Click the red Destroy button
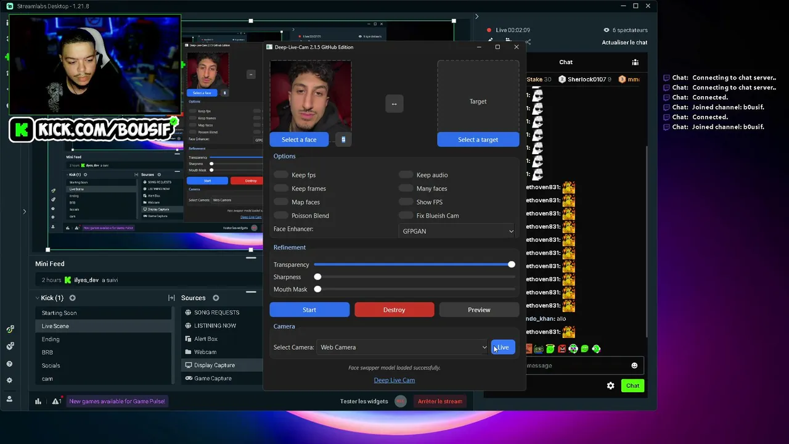The image size is (789, 444). tap(394, 310)
